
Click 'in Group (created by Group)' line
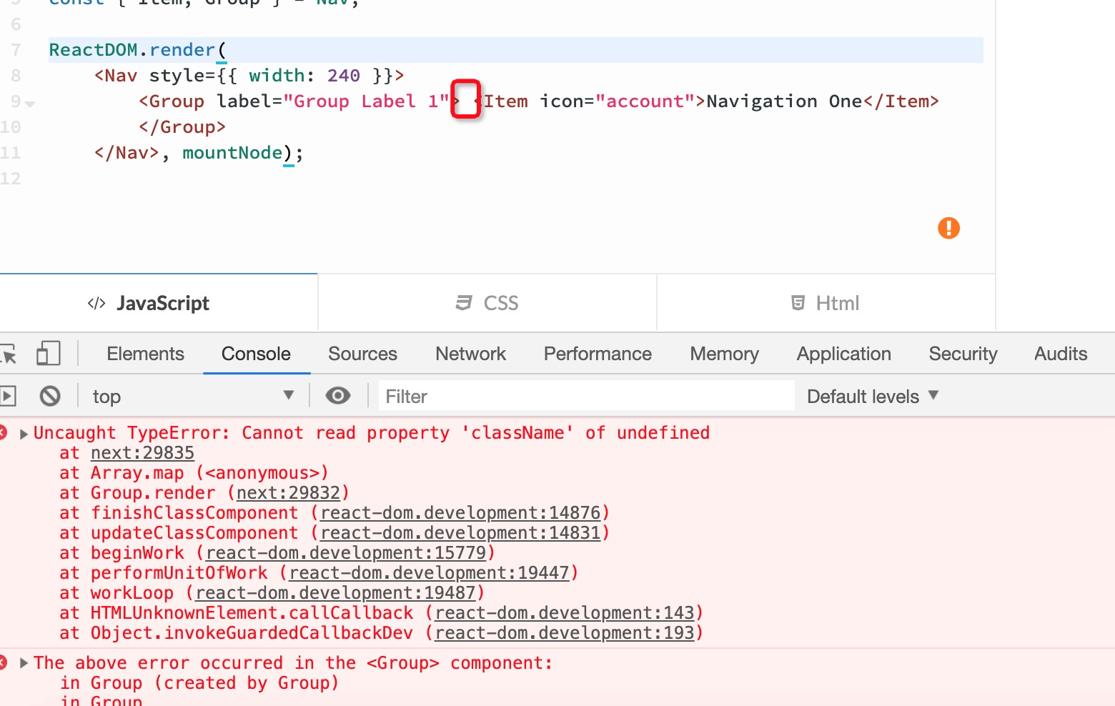(199, 683)
